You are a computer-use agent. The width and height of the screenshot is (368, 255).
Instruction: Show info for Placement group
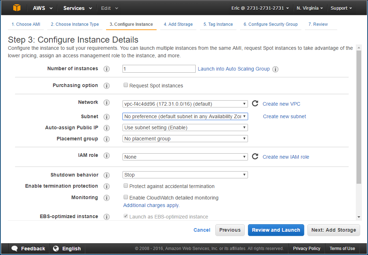106,139
